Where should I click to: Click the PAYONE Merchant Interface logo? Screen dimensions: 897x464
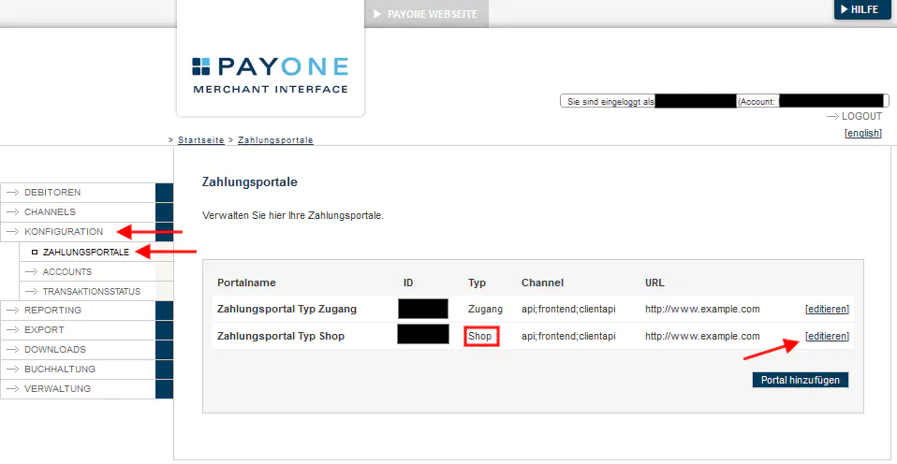(x=270, y=75)
